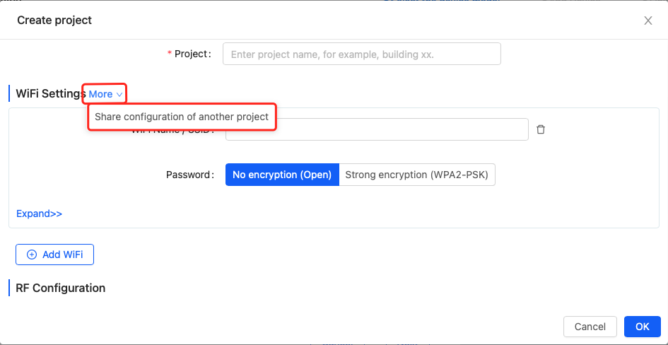
Task: Select Strong encryption (WPA2-PSK) option
Action: [x=416, y=175]
